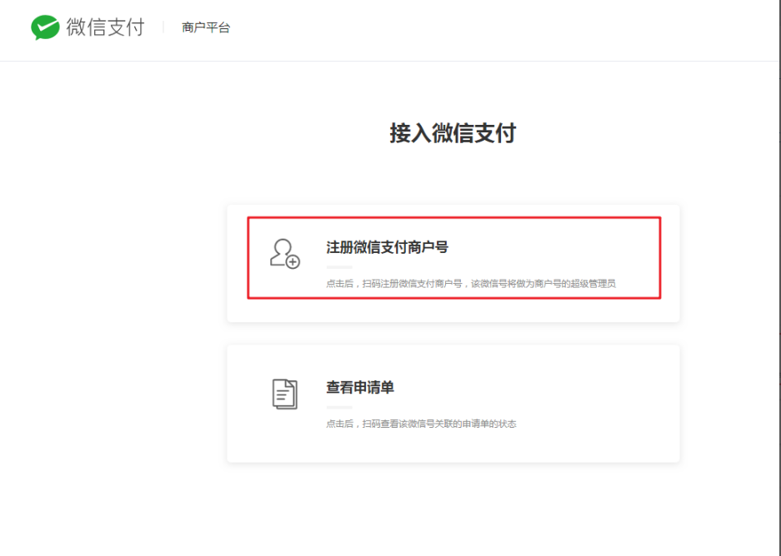This screenshot has width=781, height=556.
Task: Click the description starting 点击后，扫码注册微信支付商户号
Action: click(x=471, y=284)
